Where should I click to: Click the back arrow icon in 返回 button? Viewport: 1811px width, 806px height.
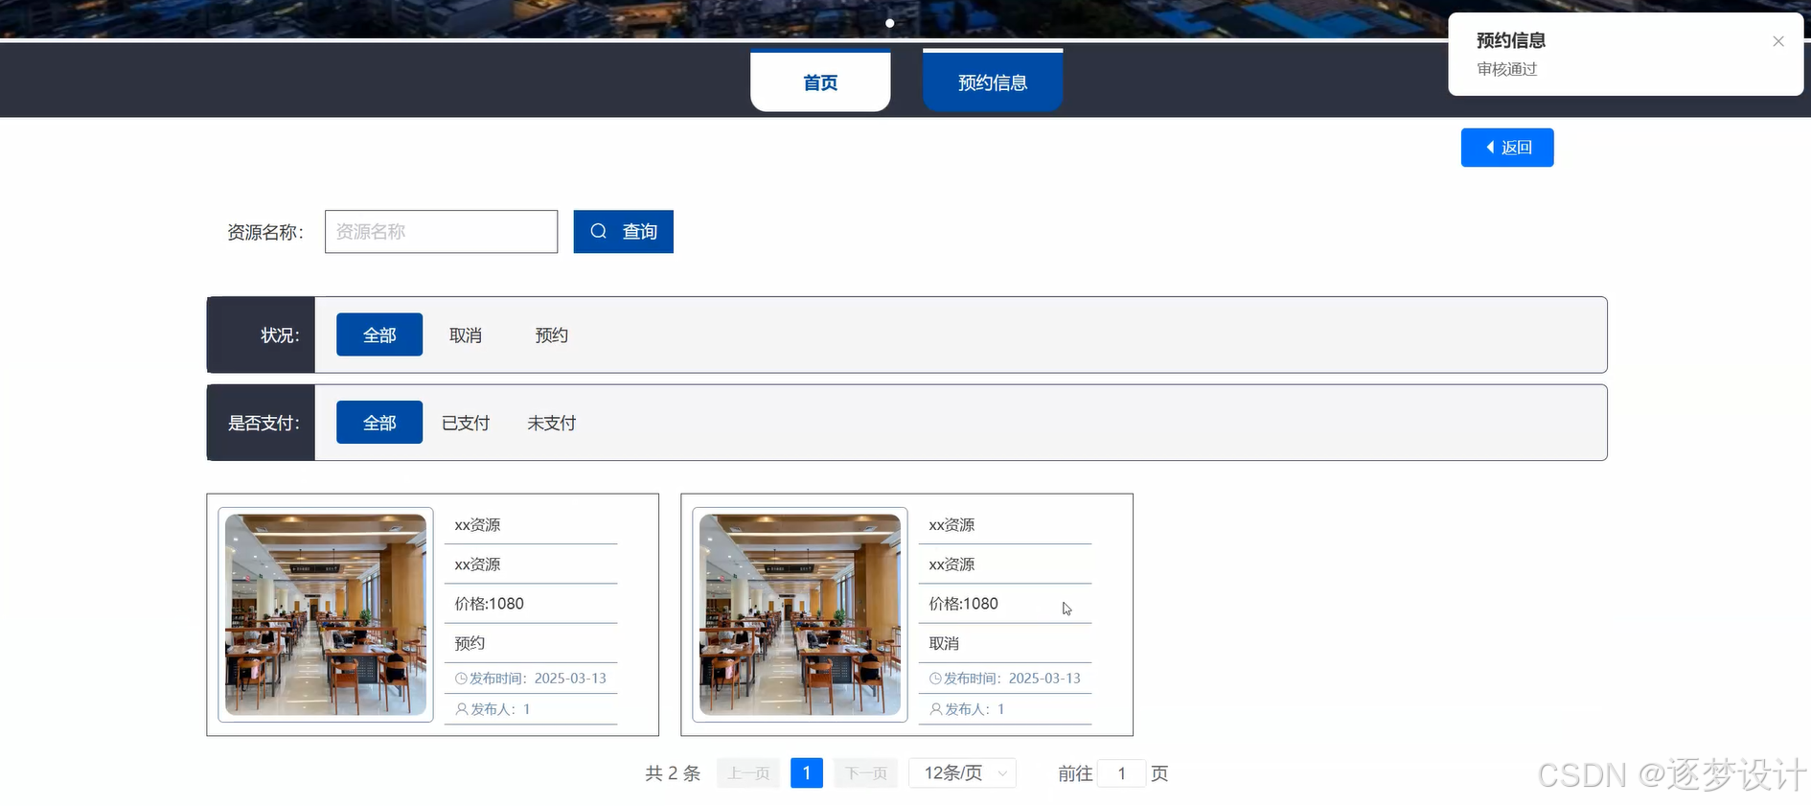(x=1490, y=148)
